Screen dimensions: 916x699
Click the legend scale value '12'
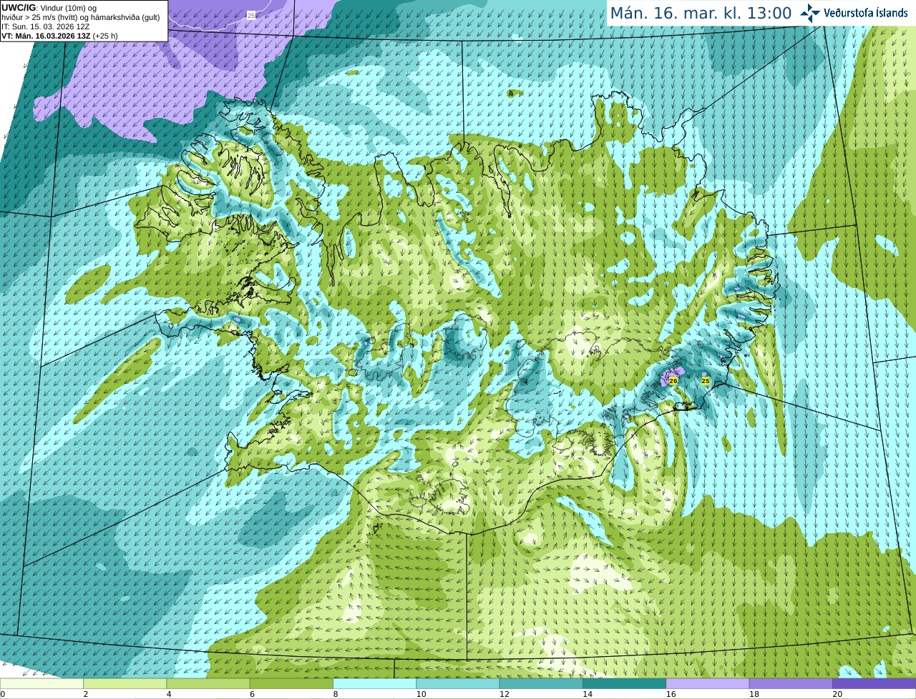point(504,694)
